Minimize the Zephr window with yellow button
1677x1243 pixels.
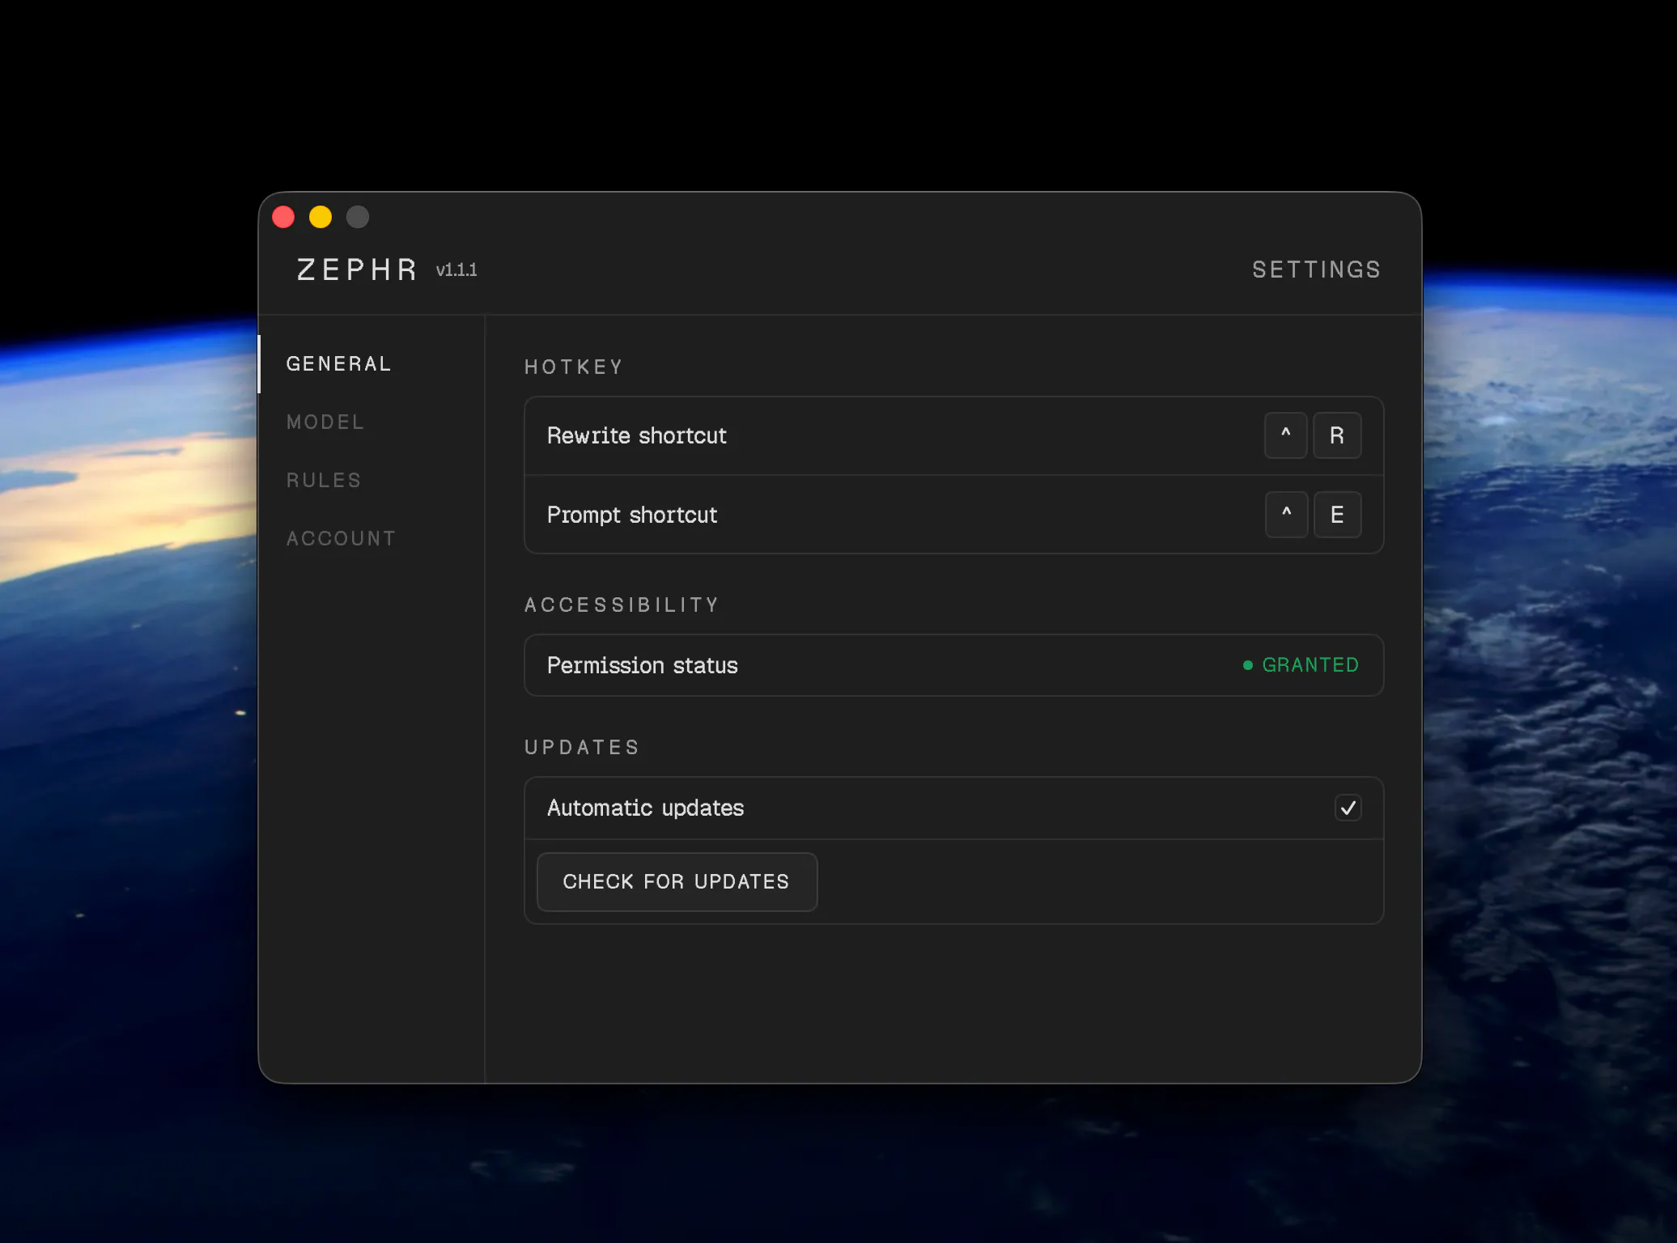(x=321, y=217)
